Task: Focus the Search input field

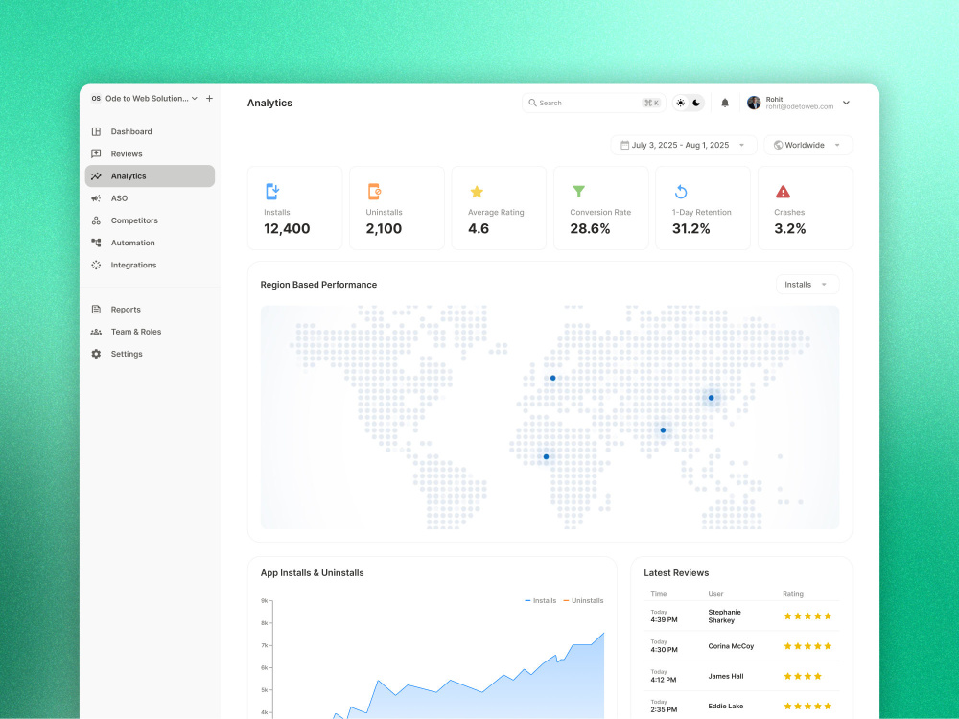Action: [x=594, y=103]
